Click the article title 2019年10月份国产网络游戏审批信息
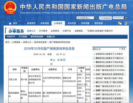This screenshot has height=103, width=133. coord(49,49)
